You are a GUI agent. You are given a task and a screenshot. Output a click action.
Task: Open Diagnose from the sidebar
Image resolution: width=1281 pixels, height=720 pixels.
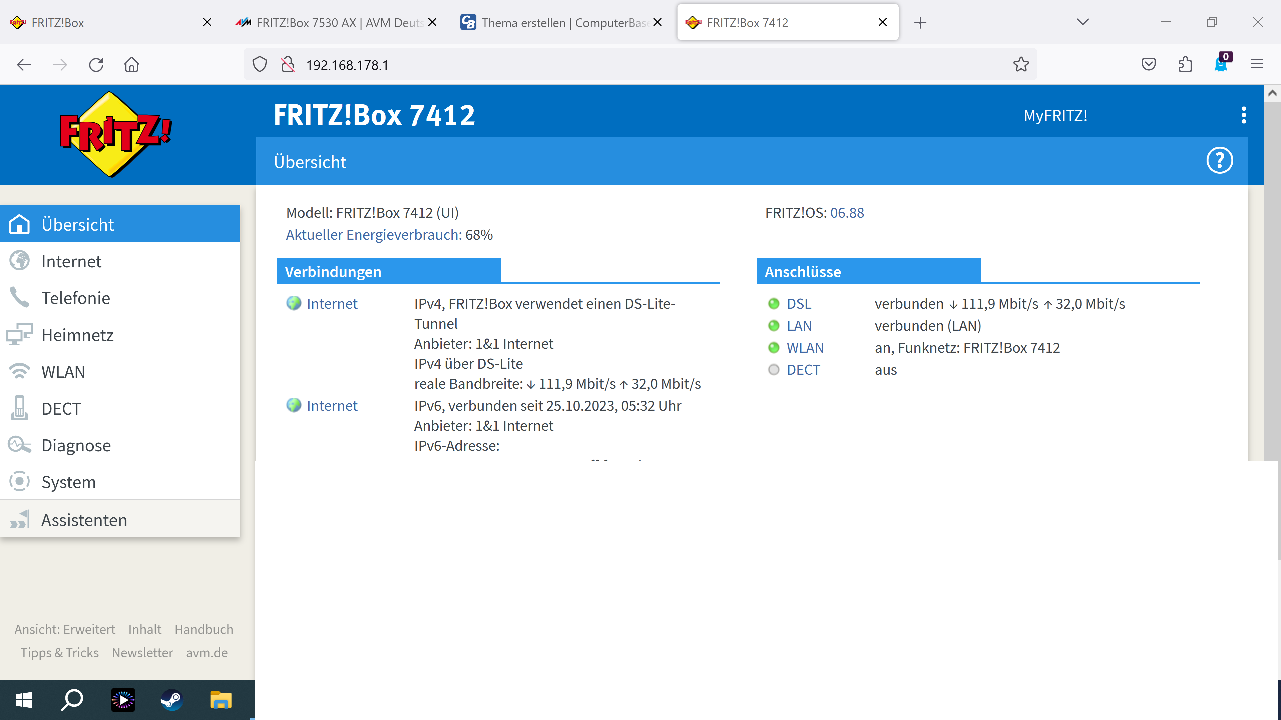76,445
